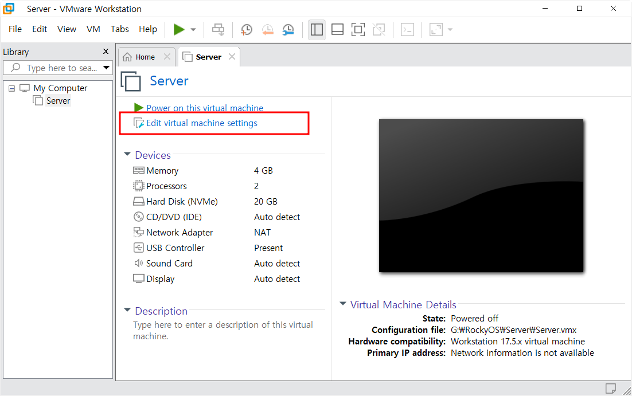
Task: Click the large Server VM header icon
Action: tap(131, 81)
